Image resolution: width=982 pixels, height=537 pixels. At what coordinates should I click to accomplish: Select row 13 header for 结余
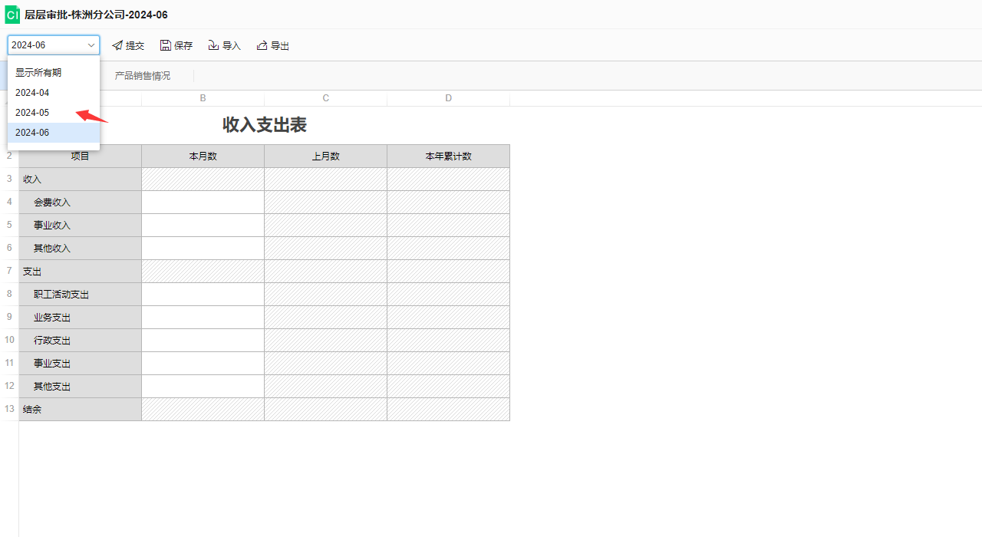click(x=9, y=410)
